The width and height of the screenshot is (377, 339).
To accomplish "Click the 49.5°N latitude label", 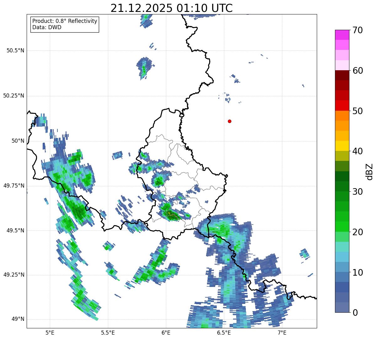I will [x=15, y=230].
